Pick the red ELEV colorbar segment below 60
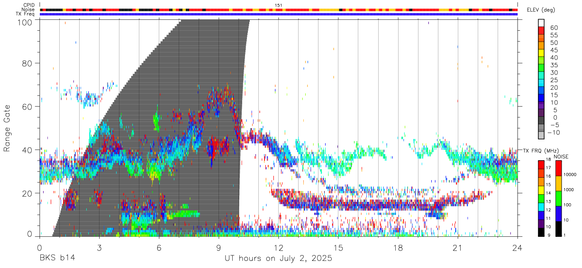The width and height of the screenshot is (582, 268). click(542, 31)
